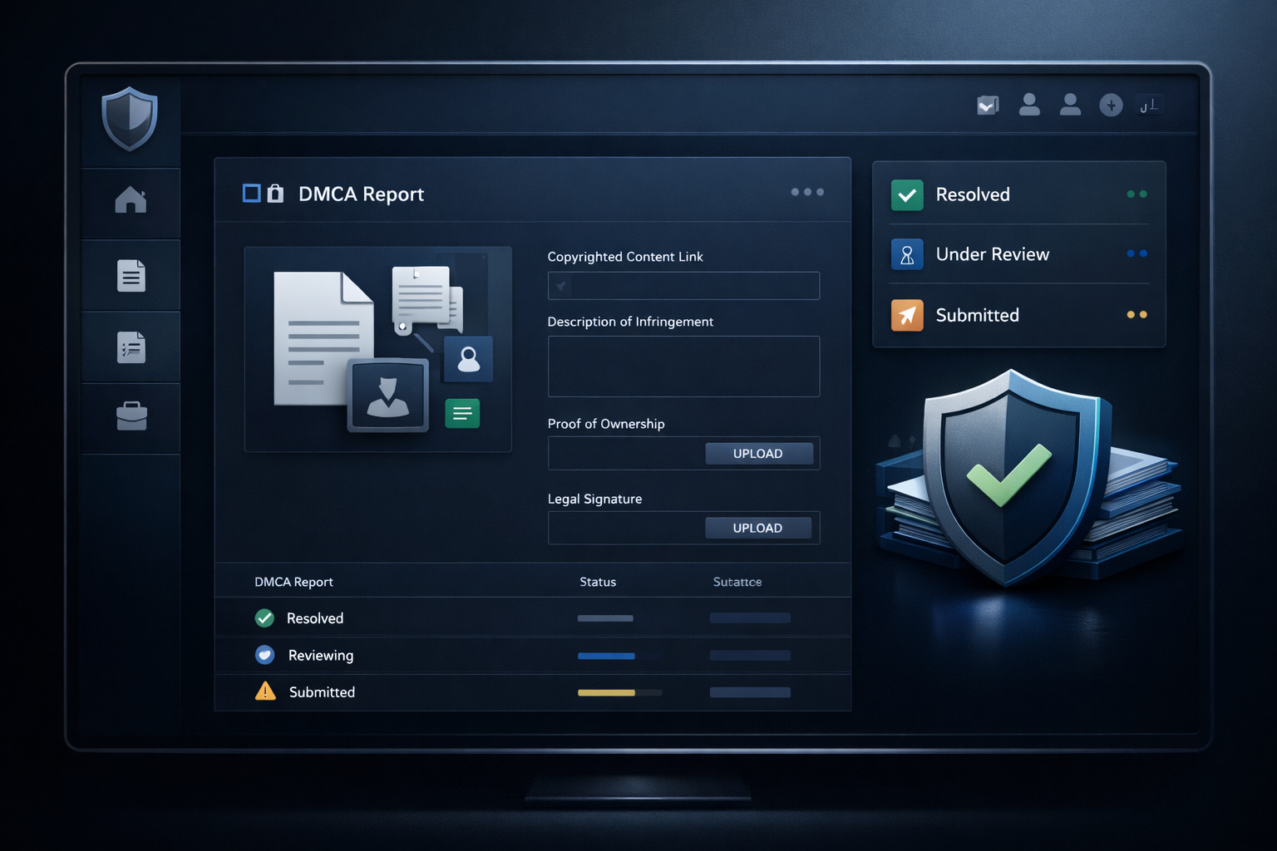Click the orange dots next to Submitted
The height and width of the screenshot is (851, 1277).
[1136, 315]
